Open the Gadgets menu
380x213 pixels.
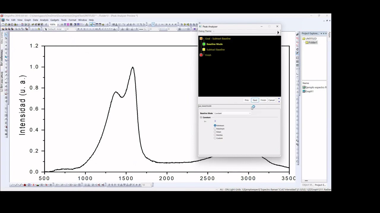[55, 20]
